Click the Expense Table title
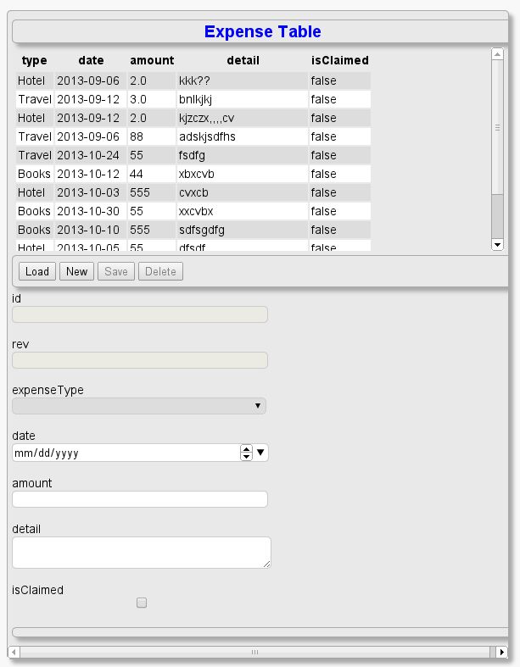 point(262,31)
